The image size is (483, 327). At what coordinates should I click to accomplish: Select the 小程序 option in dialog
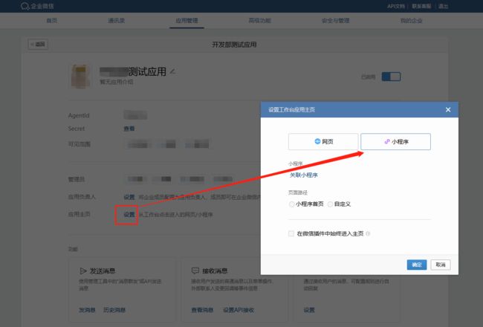tap(395, 141)
